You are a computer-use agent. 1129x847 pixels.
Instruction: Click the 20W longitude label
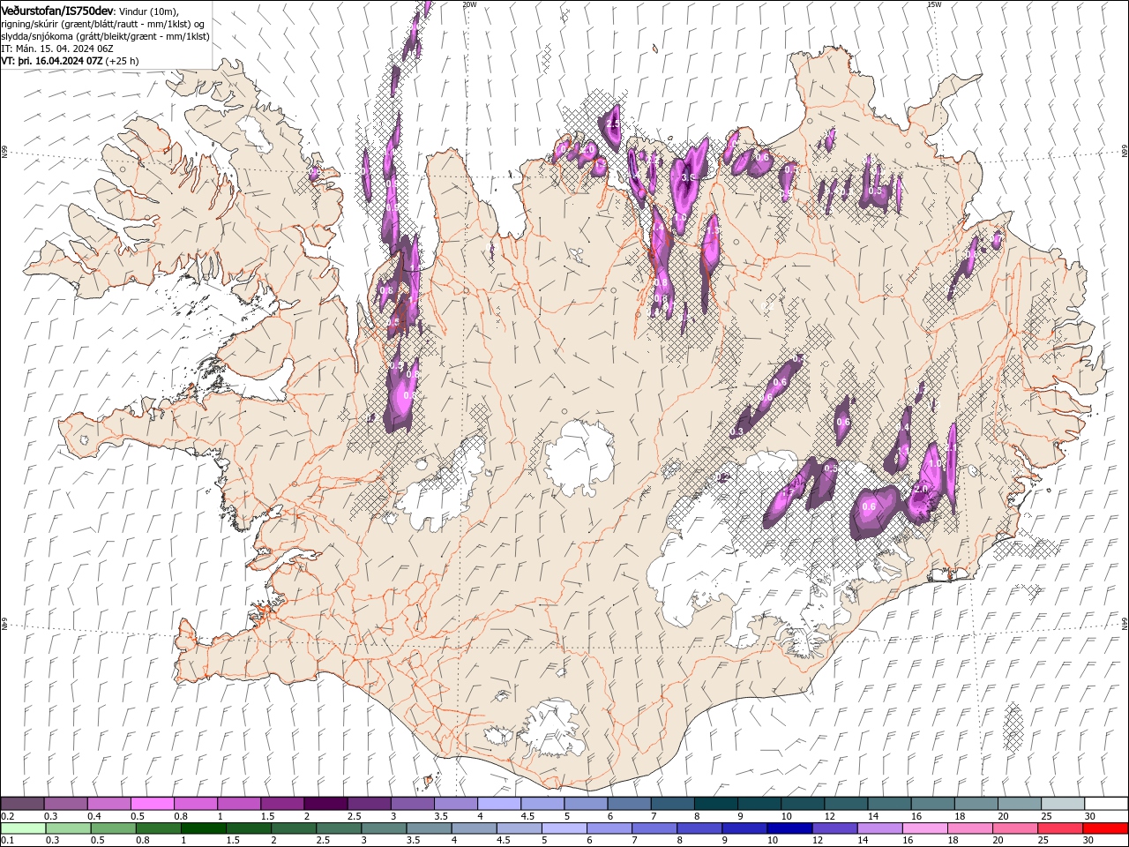pyautogui.click(x=469, y=4)
